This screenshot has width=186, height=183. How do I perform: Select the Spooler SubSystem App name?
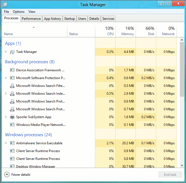tap(34, 117)
